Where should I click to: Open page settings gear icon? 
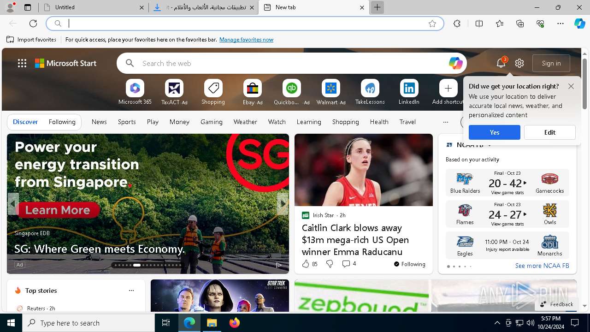pos(519,63)
